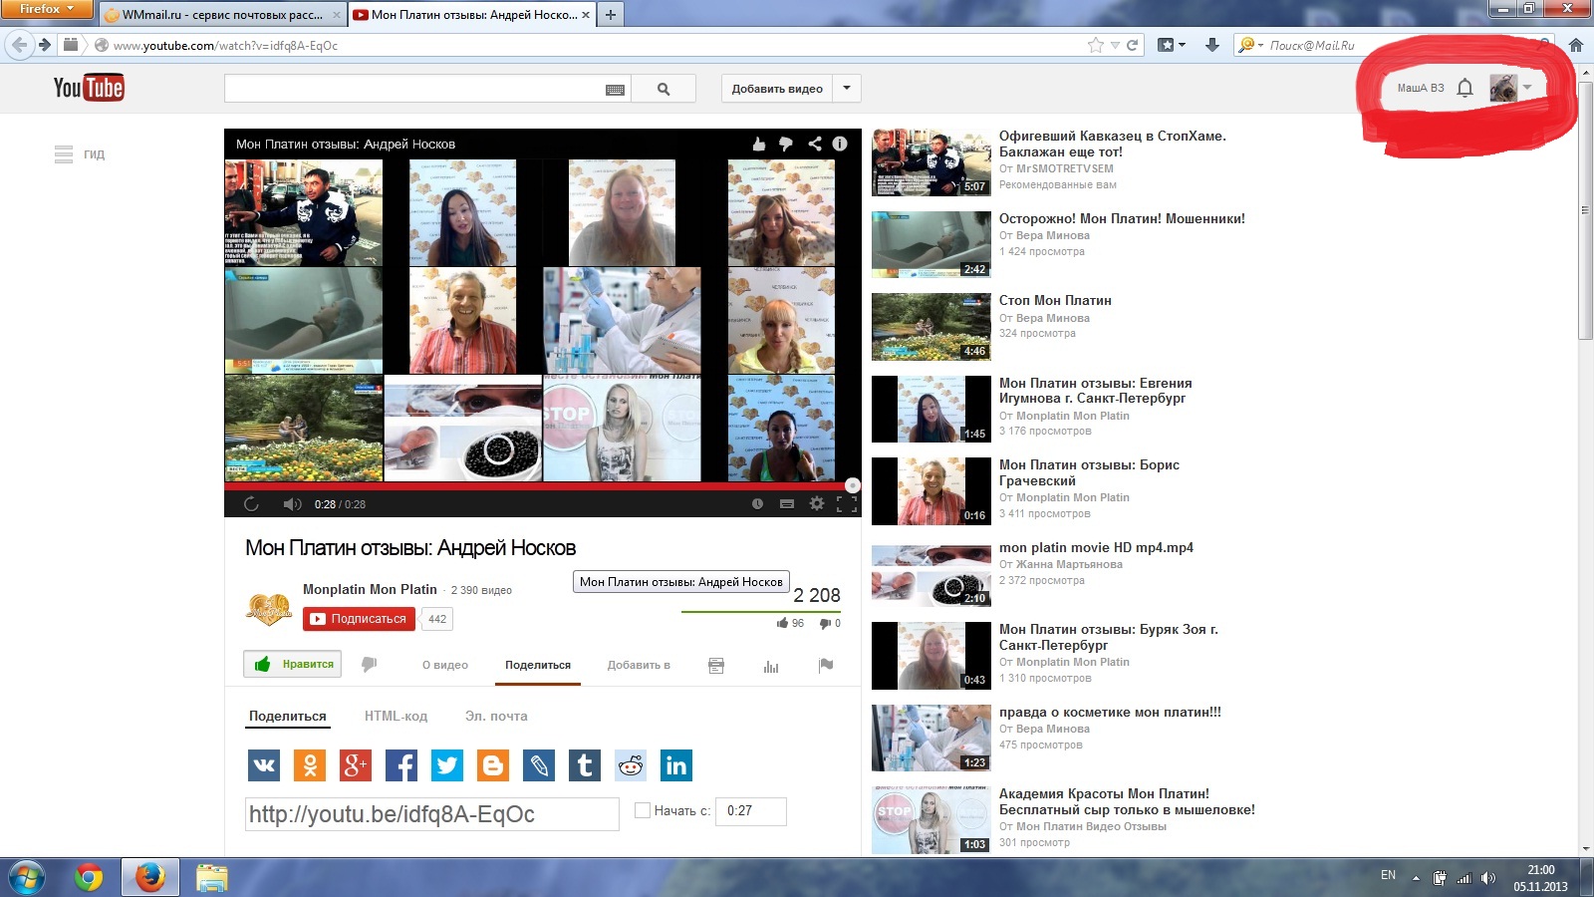Expand the address bar history dropdown arrow
The width and height of the screenshot is (1594, 897).
[1115, 45]
